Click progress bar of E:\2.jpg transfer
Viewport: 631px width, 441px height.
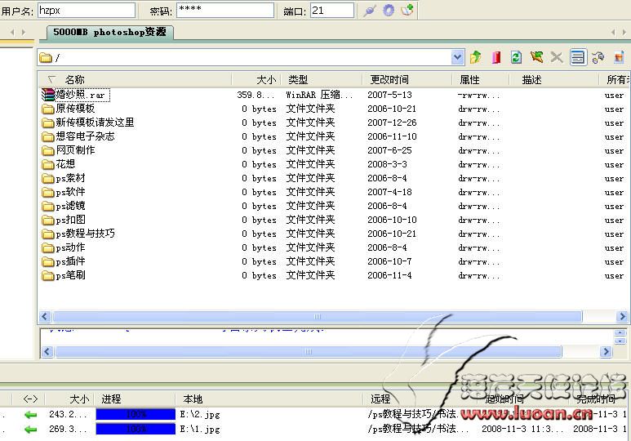136,414
